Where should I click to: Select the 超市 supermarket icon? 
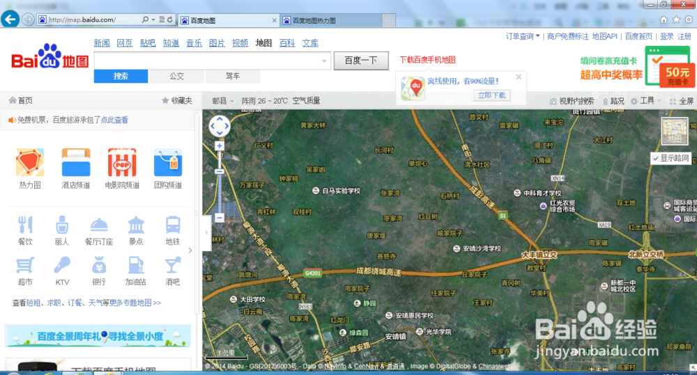click(x=25, y=265)
